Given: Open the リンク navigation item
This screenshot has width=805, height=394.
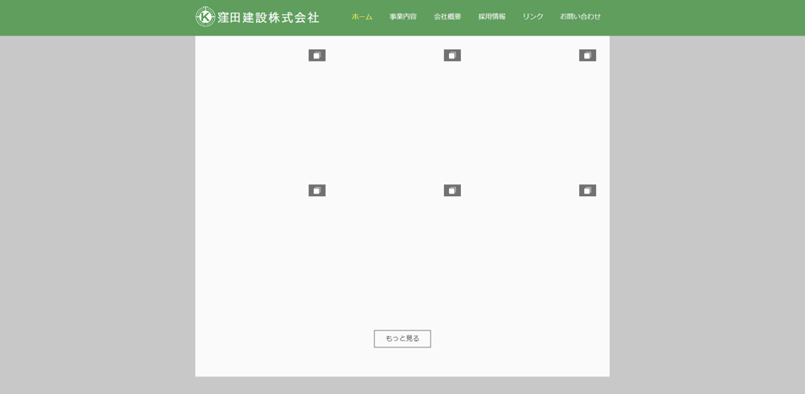Looking at the screenshot, I should coord(533,17).
